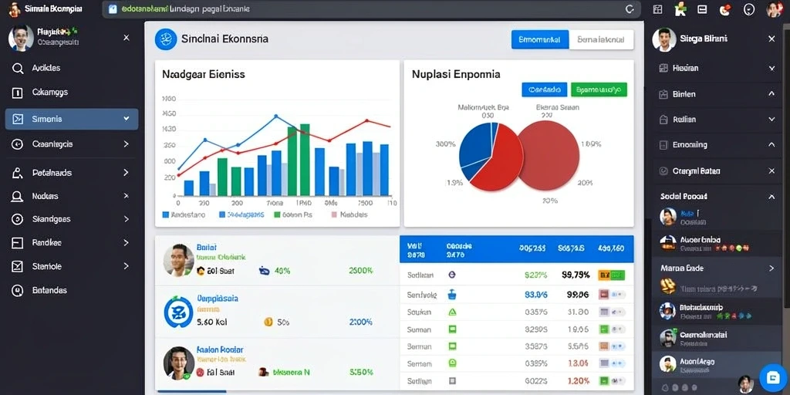Click the green button above pie chart
This screenshot has width=790, height=395.
click(x=599, y=89)
